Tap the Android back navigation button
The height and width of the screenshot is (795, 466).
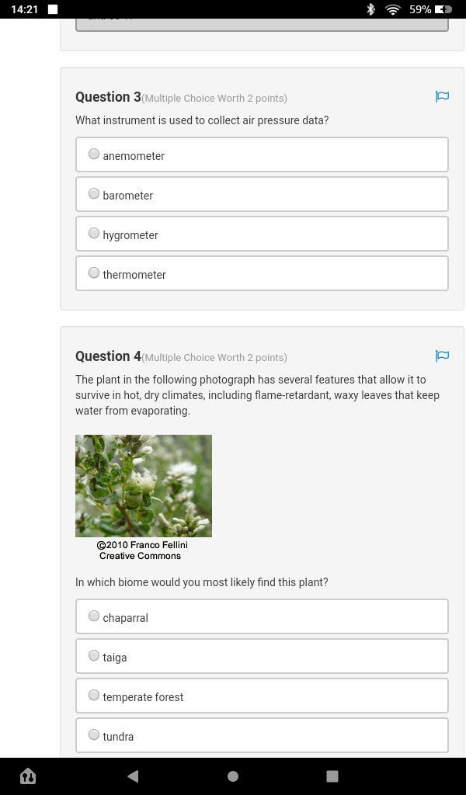pos(133,776)
